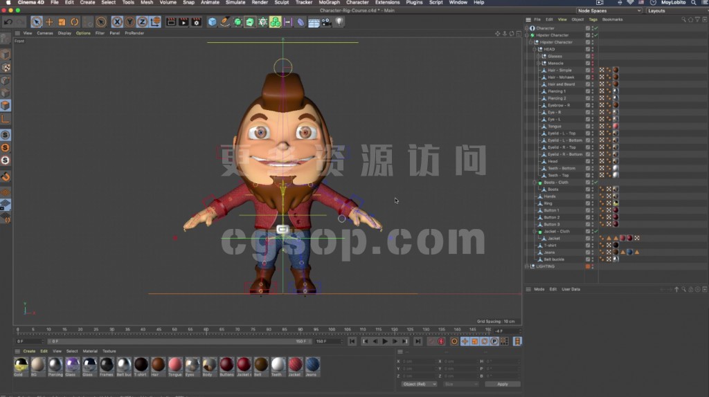Click the deformer Bend icon
The height and width of the screenshot is (397, 709).
click(x=300, y=21)
